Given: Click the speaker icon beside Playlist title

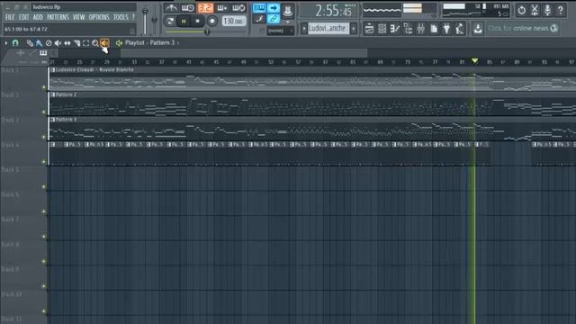Looking at the screenshot, I should click(119, 43).
